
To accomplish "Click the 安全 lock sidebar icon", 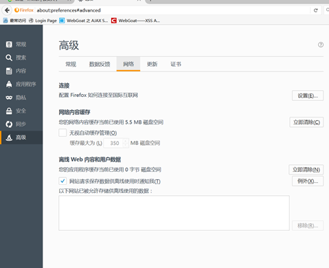I will coord(9,111).
